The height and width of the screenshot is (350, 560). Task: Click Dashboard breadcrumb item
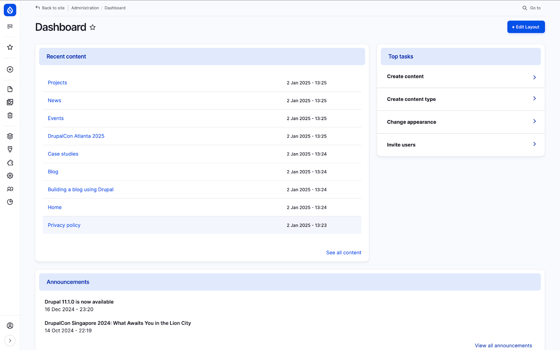(x=115, y=8)
